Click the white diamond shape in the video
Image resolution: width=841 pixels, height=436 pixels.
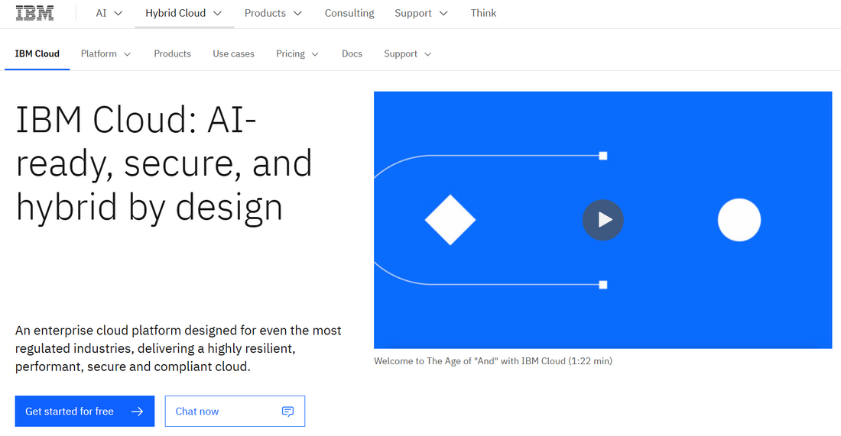[x=450, y=220]
